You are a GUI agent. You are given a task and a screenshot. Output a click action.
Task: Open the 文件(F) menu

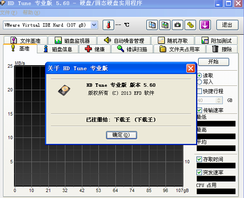pyautogui.click(x=8, y=13)
